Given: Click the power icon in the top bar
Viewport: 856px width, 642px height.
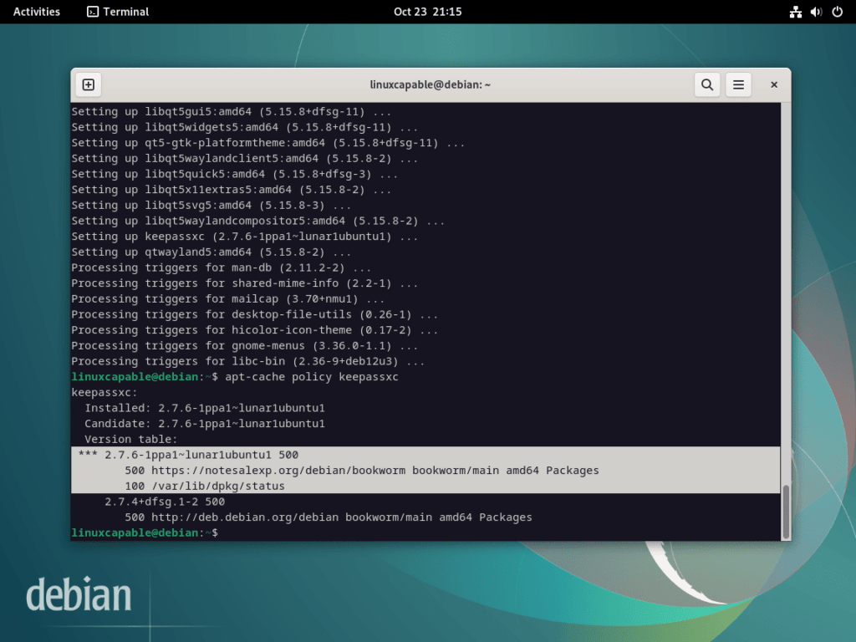Looking at the screenshot, I should point(838,12).
